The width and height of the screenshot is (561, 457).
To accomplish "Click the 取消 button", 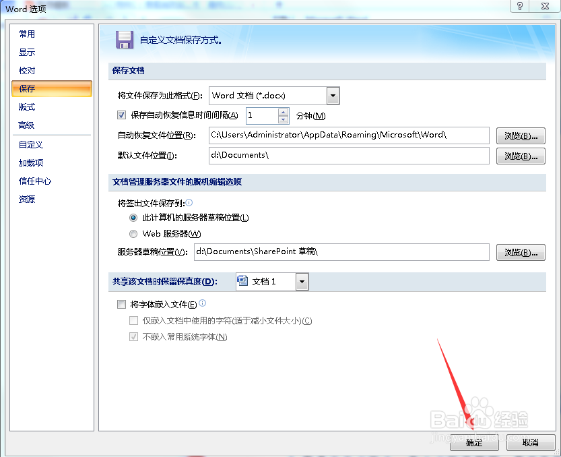I will point(531,442).
